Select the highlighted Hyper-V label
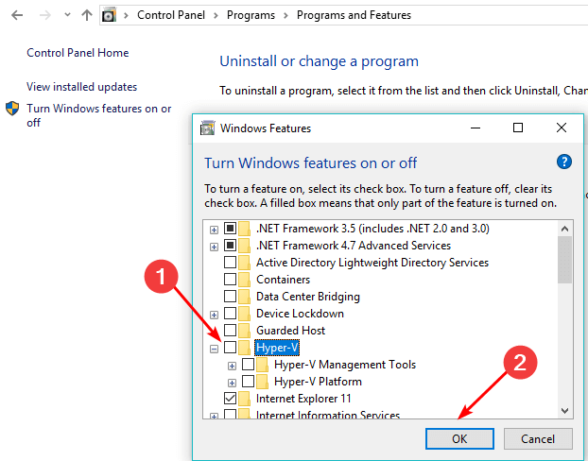The width and height of the screenshot is (588, 461). pos(277,348)
